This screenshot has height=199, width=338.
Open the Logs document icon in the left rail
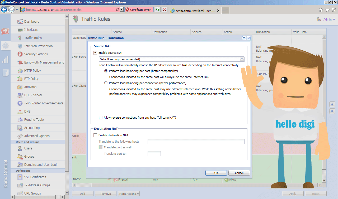click(6, 73)
